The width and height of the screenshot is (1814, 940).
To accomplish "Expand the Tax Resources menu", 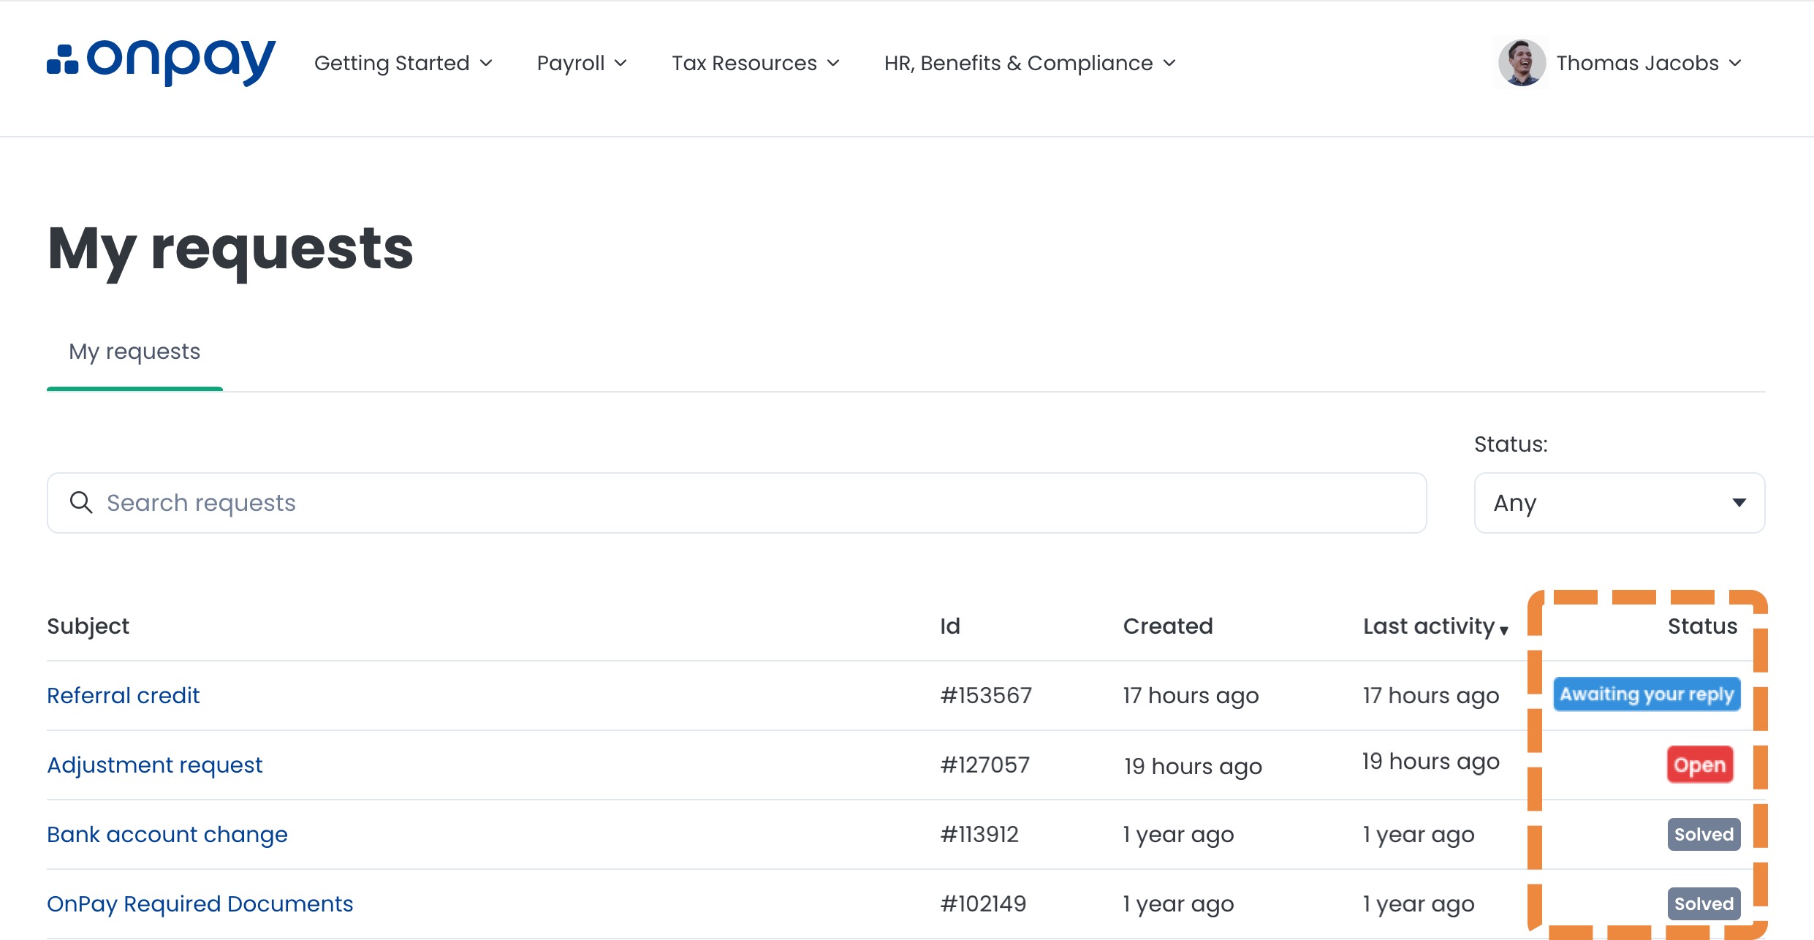I will tap(756, 63).
